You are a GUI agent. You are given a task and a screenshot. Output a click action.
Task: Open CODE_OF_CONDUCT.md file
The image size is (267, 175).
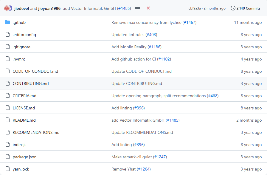click(35, 71)
